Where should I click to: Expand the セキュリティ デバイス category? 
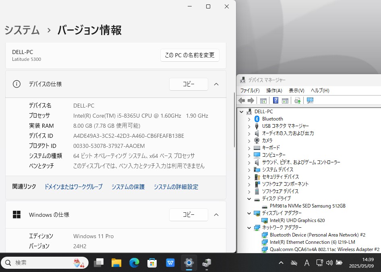(249, 177)
